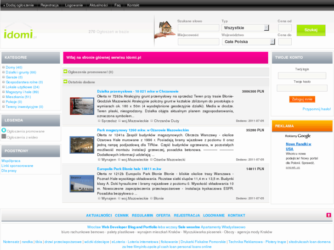Open listing Europolis Park Błonie hale
334x250 pixels.
pyautogui.click(x=129, y=169)
